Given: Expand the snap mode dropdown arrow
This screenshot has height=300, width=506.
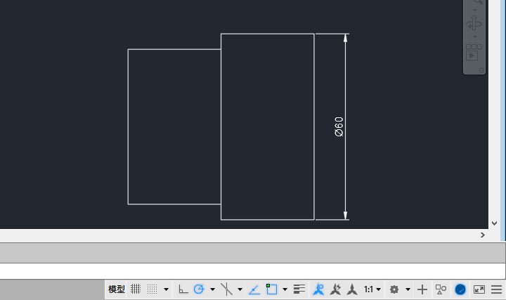Looking at the screenshot, I should 166,289.
